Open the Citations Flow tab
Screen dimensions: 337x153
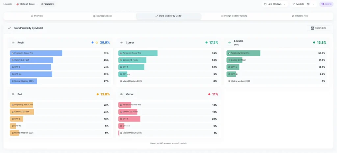pyautogui.click(x=300, y=16)
